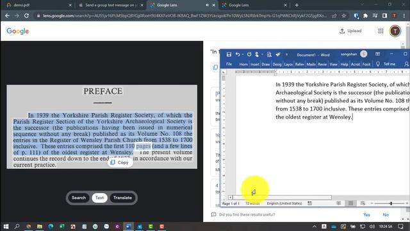
Task: Switch to Send a group text message tab
Action: (x=111, y=5)
